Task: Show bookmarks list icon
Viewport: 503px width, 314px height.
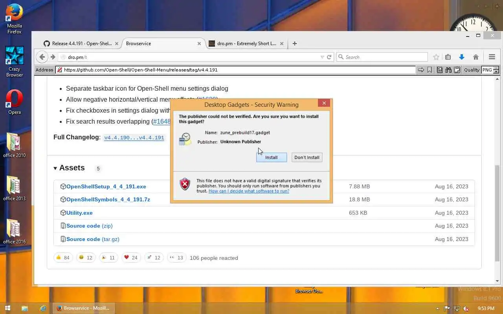Action: point(448,57)
